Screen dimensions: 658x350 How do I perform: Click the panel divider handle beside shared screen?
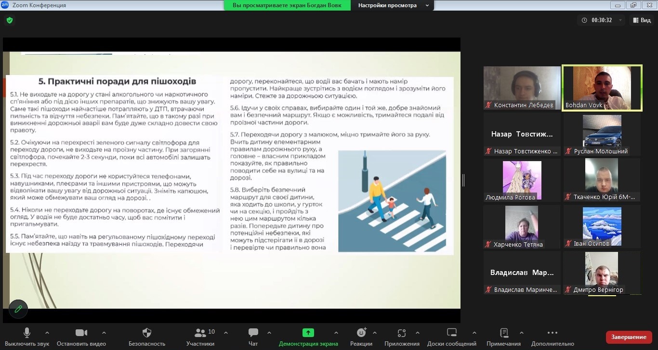pos(463,180)
